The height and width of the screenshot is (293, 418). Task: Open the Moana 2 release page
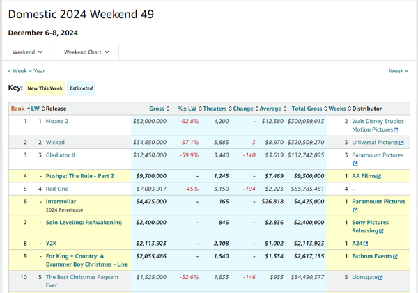coord(57,122)
